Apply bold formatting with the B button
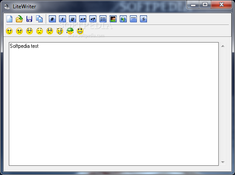The height and width of the screenshot is (175, 235). click(x=52, y=19)
